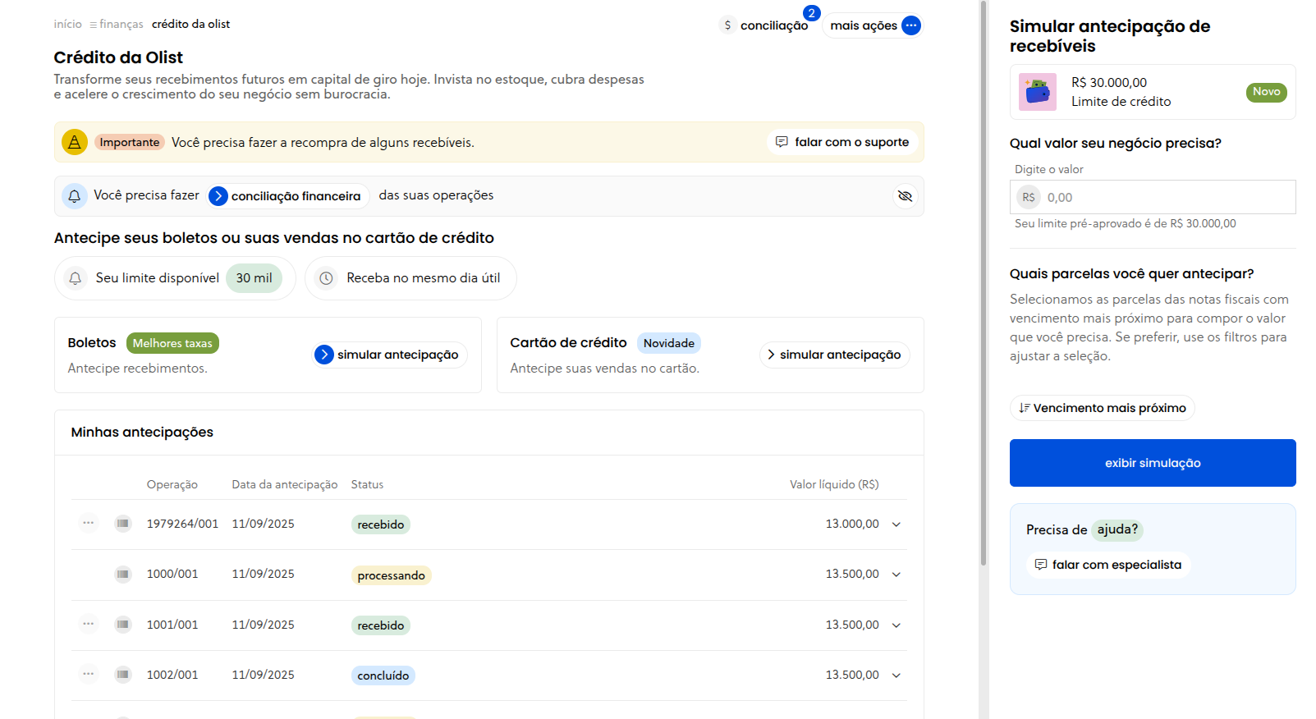Expand row 1000/001 with chevron
The width and height of the screenshot is (1316, 719).
tap(896, 575)
